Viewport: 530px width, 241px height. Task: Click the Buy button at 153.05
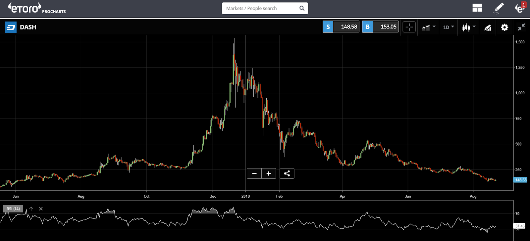pos(380,27)
